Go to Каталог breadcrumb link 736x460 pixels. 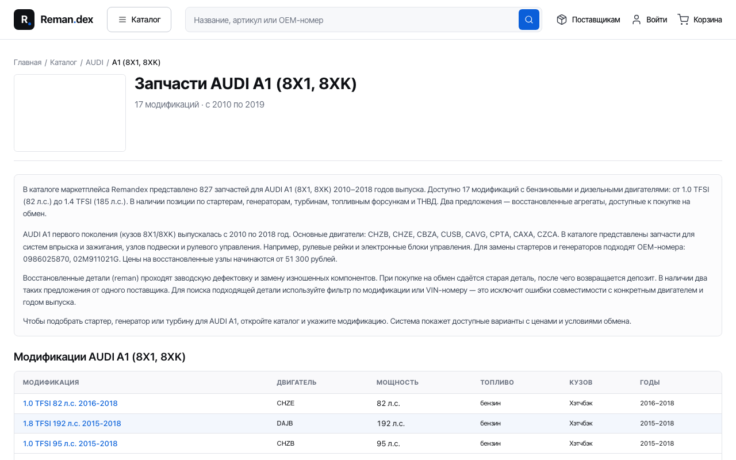click(x=63, y=62)
